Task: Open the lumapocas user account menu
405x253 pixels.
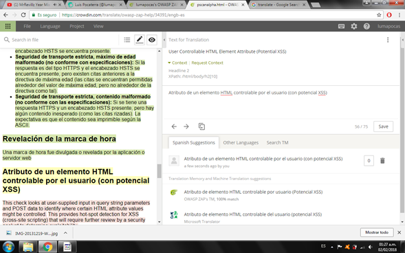Action: point(388,26)
